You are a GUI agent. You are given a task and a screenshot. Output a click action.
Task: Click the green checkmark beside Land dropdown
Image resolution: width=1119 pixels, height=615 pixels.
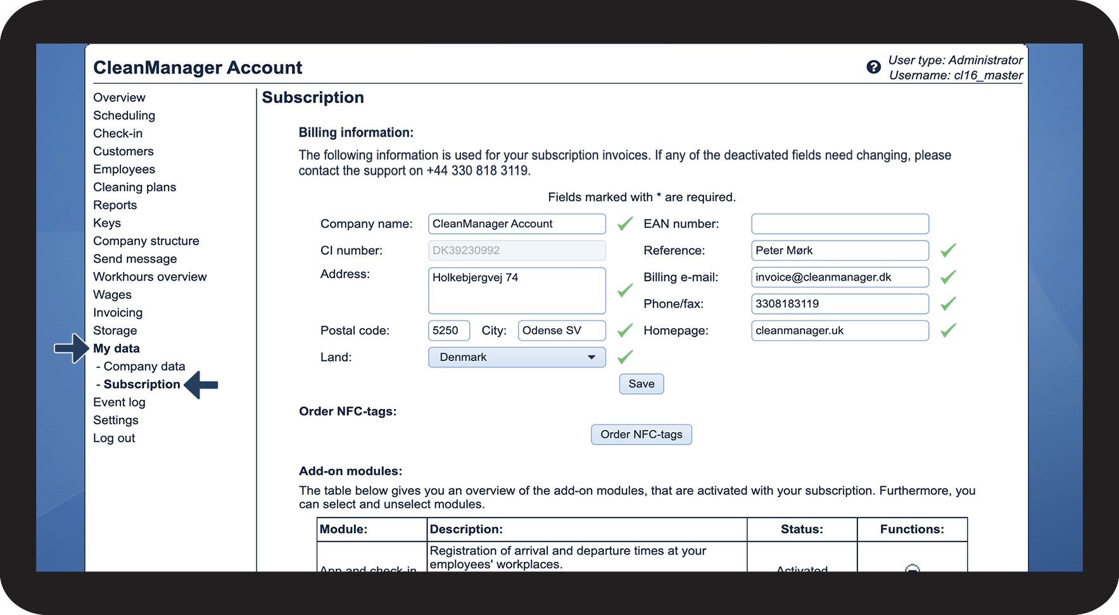coord(625,357)
